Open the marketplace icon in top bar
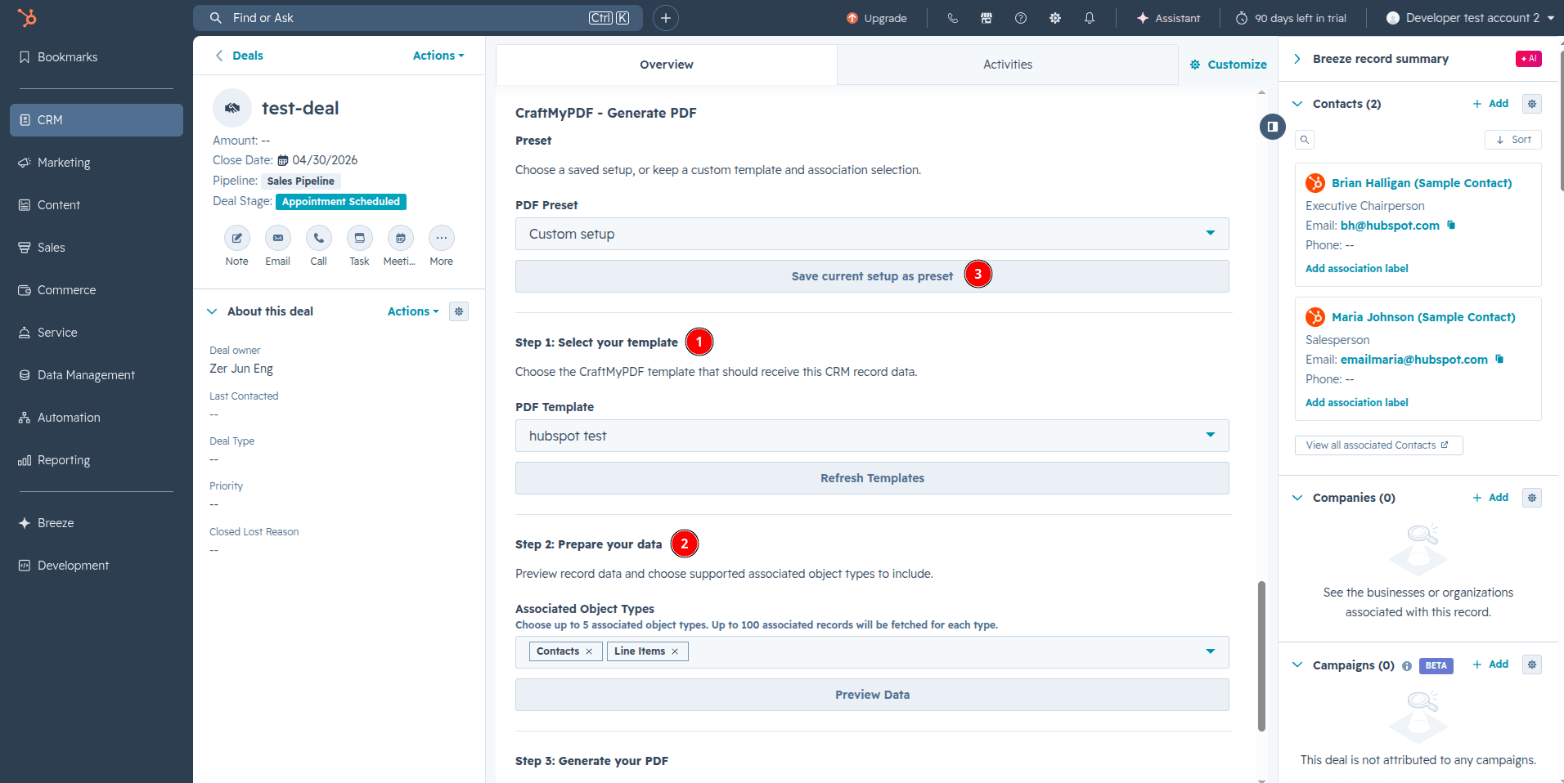1564x783 pixels. coord(986,18)
